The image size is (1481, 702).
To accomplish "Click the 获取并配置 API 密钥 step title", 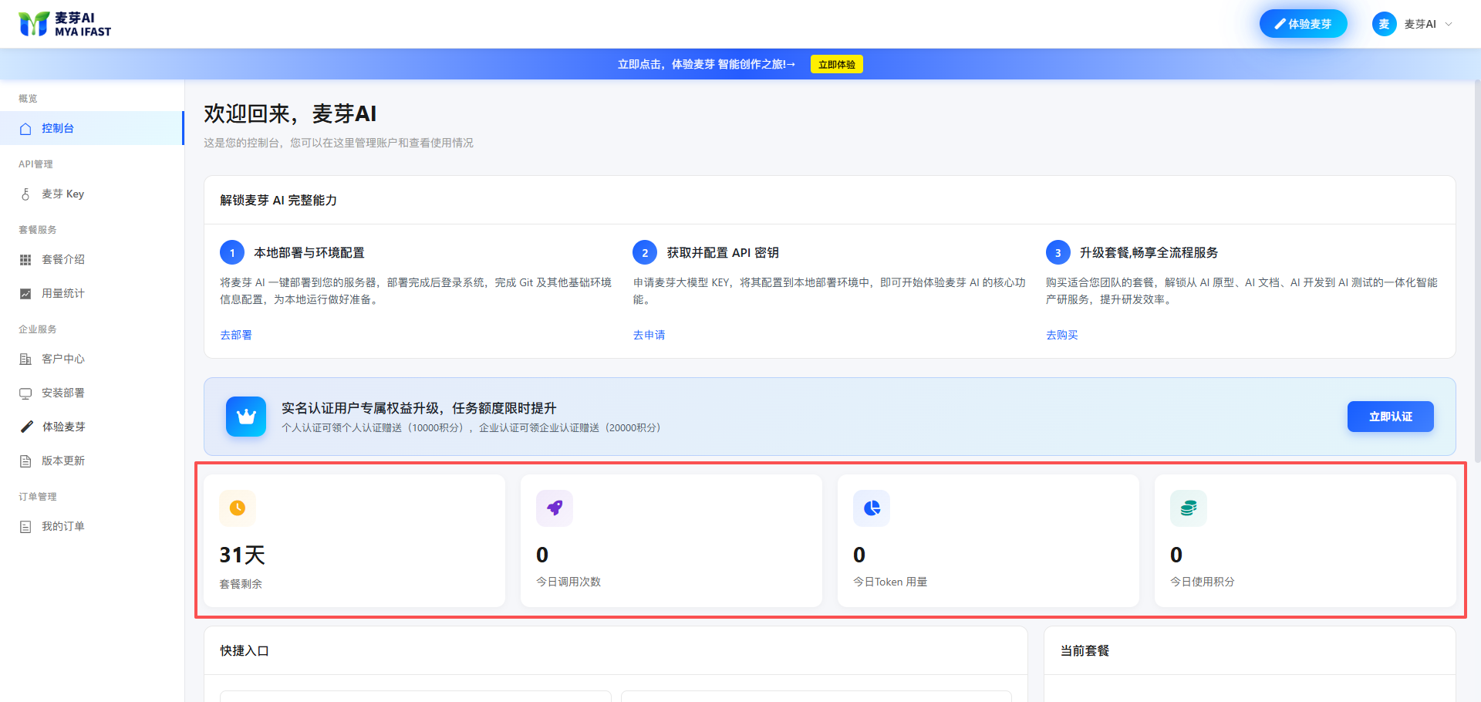I will pyautogui.click(x=723, y=252).
